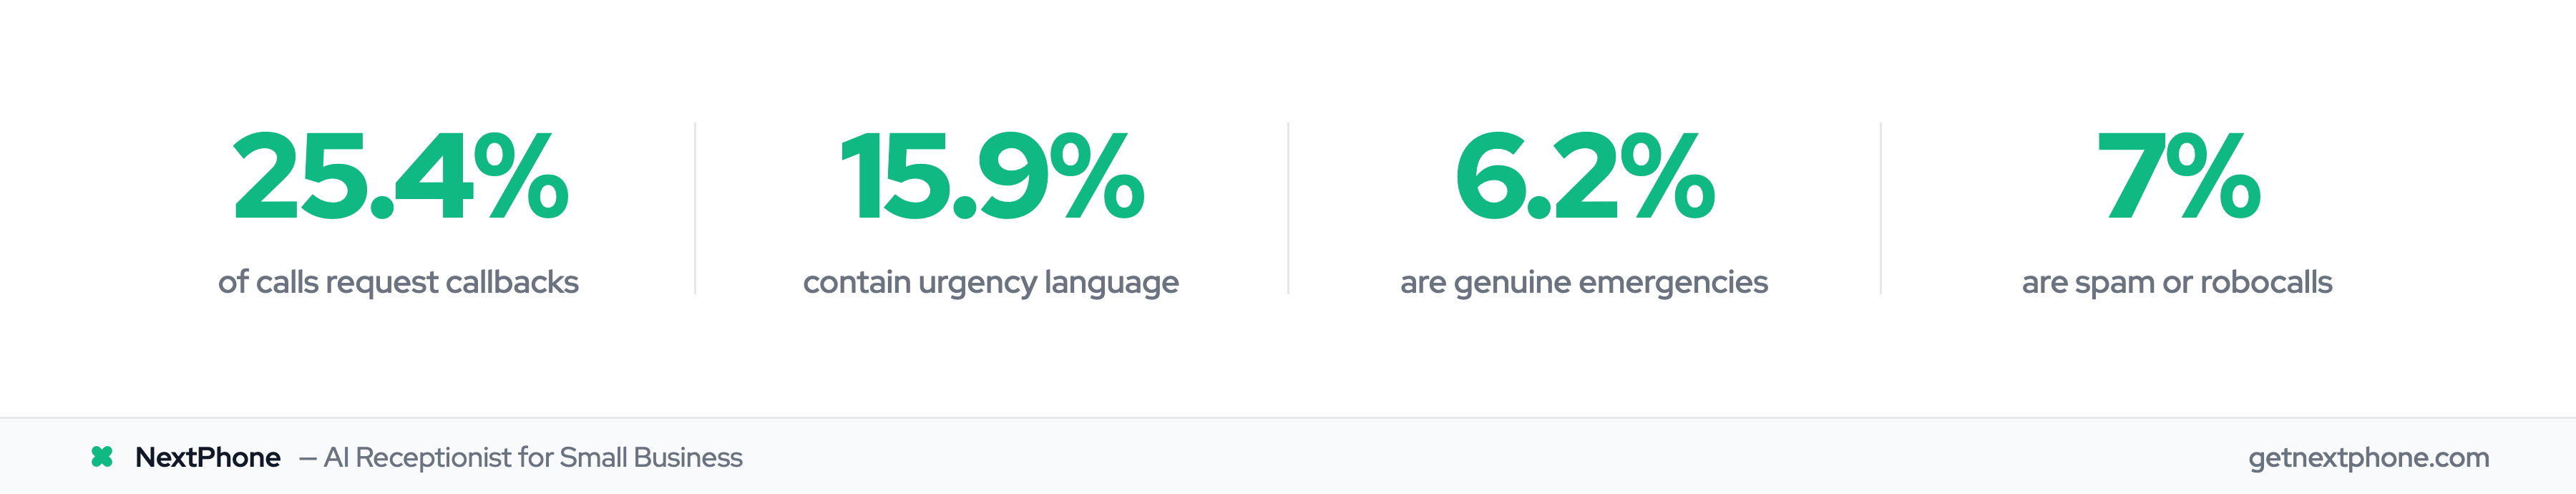
Task: Click the NextPhone brand name text
Action: pos(208,457)
